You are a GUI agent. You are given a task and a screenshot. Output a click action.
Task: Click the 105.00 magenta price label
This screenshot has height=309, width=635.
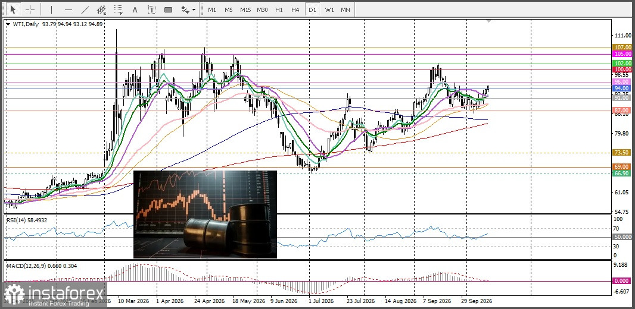pos(622,53)
